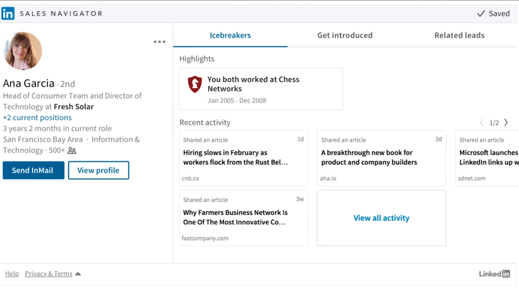The height and width of the screenshot is (291, 519).
Task: Click the 3 years 2 months role text
Action: 57,128
